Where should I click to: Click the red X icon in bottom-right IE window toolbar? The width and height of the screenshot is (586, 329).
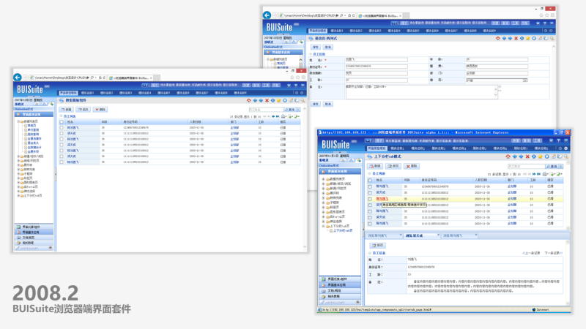[x=527, y=156]
